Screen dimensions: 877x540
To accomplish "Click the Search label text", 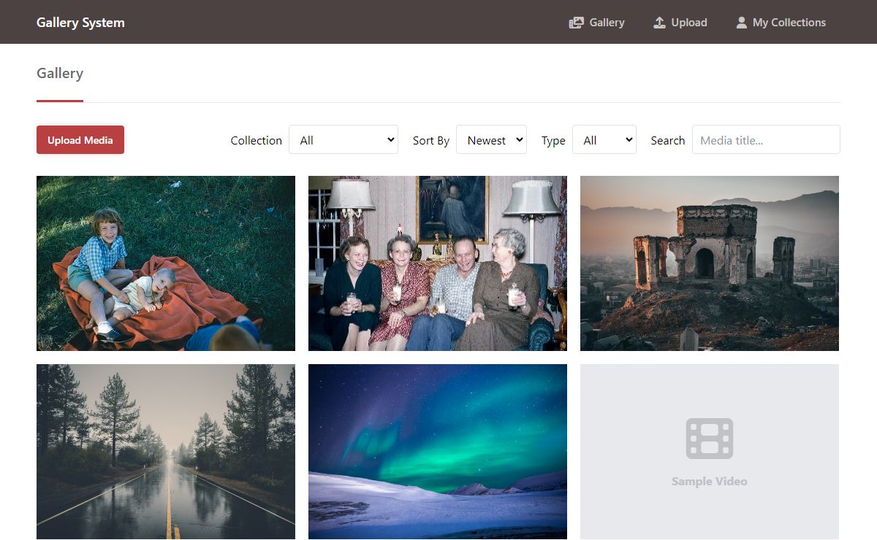I will [x=668, y=140].
